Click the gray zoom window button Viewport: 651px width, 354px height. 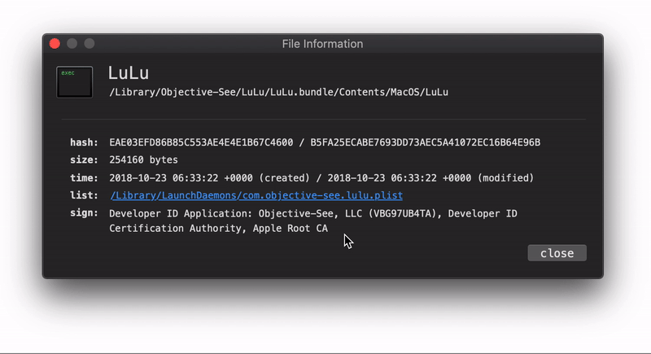(x=90, y=44)
